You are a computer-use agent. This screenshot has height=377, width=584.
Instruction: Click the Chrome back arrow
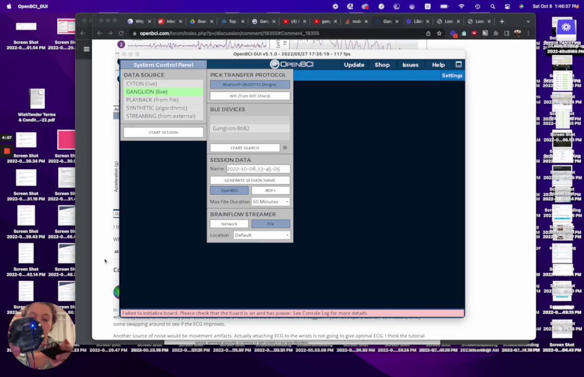point(100,33)
